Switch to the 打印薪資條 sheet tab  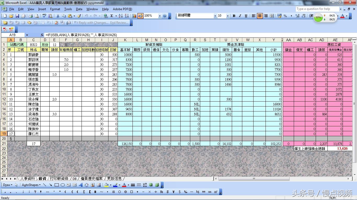(59, 179)
